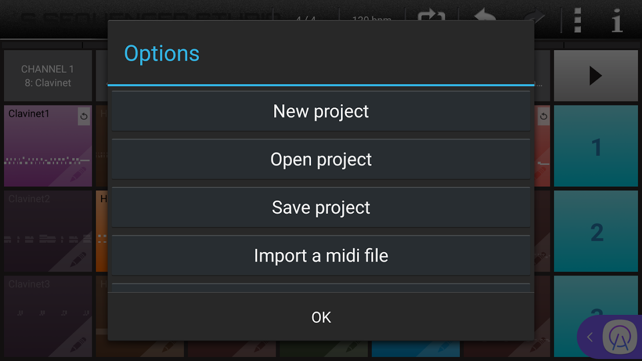Launch scene 1 teal button

pyautogui.click(x=596, y=147)
